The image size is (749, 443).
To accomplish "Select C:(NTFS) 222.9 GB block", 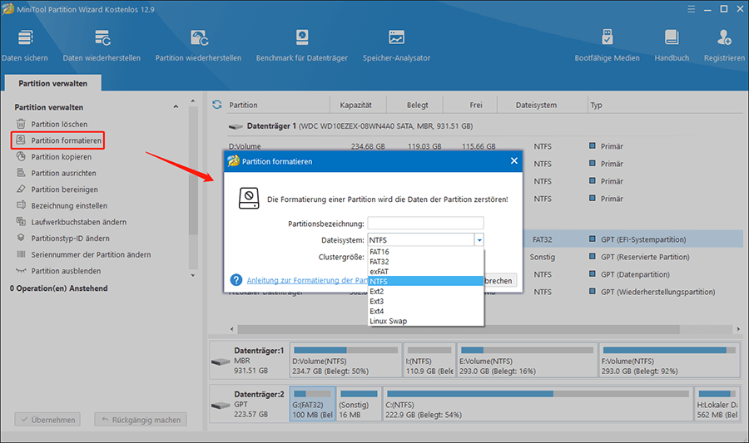I will coord(538,404).
